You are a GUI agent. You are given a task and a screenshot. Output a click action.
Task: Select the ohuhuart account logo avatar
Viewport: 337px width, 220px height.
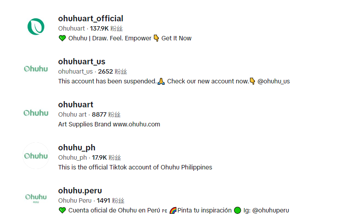tap(36, 113)
